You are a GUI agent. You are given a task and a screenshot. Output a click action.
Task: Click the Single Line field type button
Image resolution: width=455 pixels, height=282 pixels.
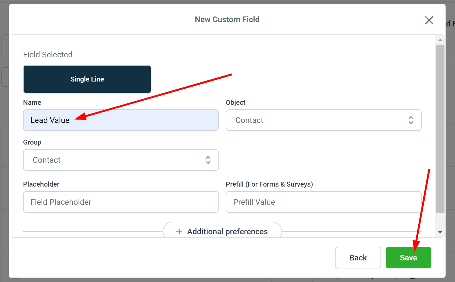pos(87,79)
